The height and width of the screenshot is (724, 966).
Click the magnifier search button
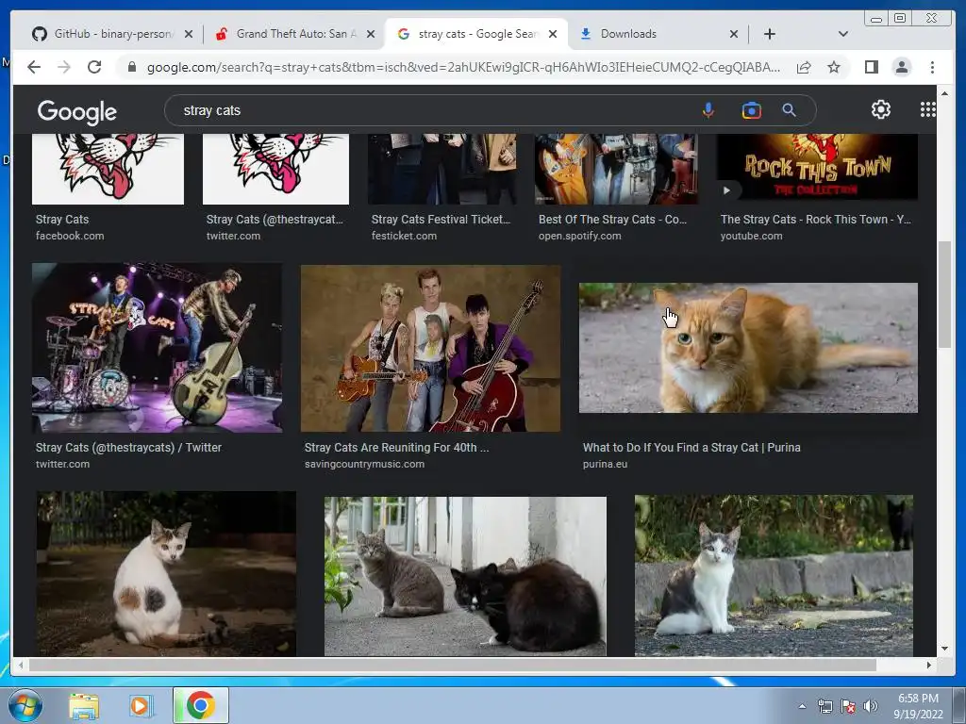click(x=789, y=110)
